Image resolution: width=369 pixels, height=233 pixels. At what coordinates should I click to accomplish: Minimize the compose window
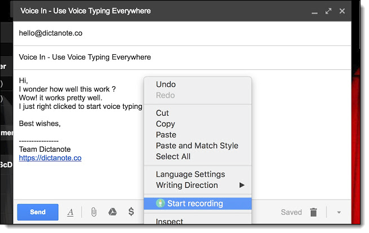click(314, 13)
